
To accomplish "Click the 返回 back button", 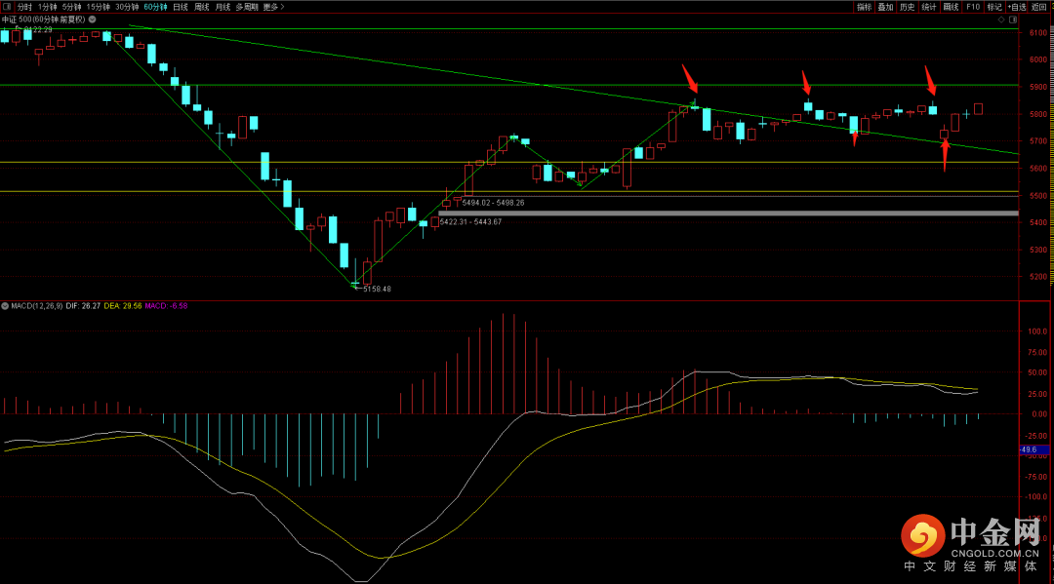I will click(x=1039, y=7).
